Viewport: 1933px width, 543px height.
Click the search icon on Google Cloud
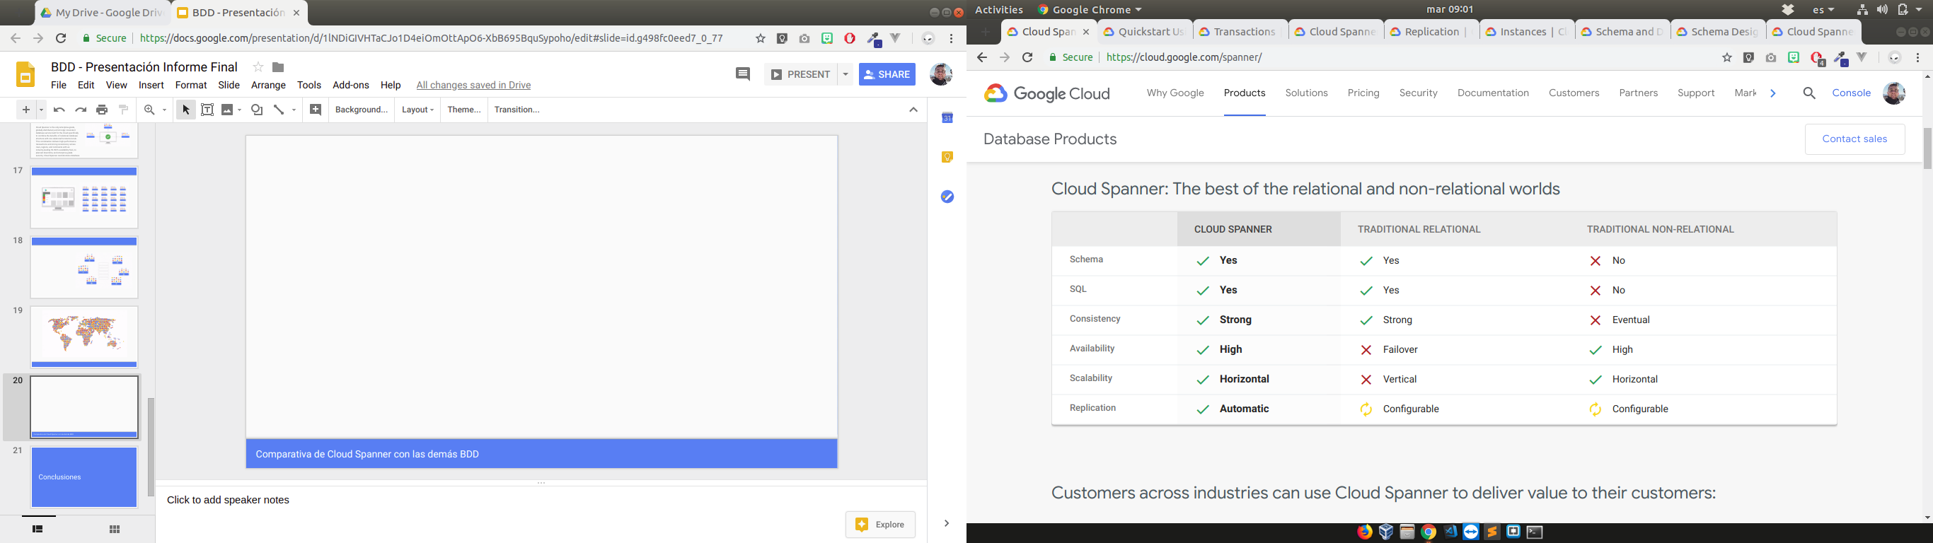(1809, 94)
